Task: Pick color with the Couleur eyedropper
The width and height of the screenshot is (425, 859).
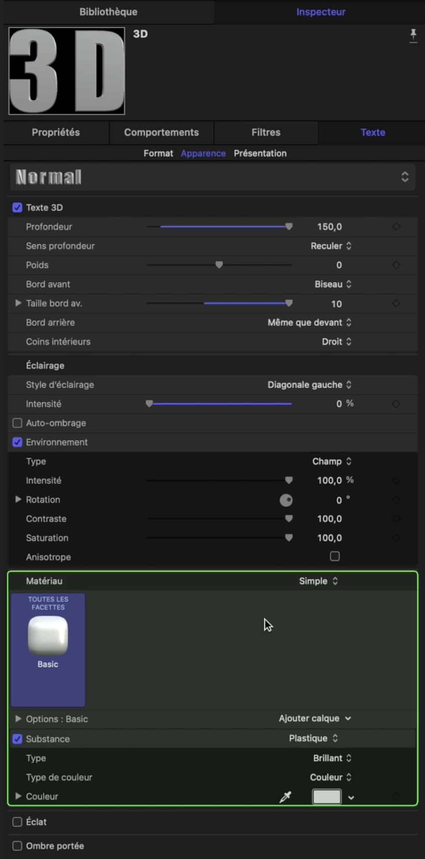Action: click(285, 796)
